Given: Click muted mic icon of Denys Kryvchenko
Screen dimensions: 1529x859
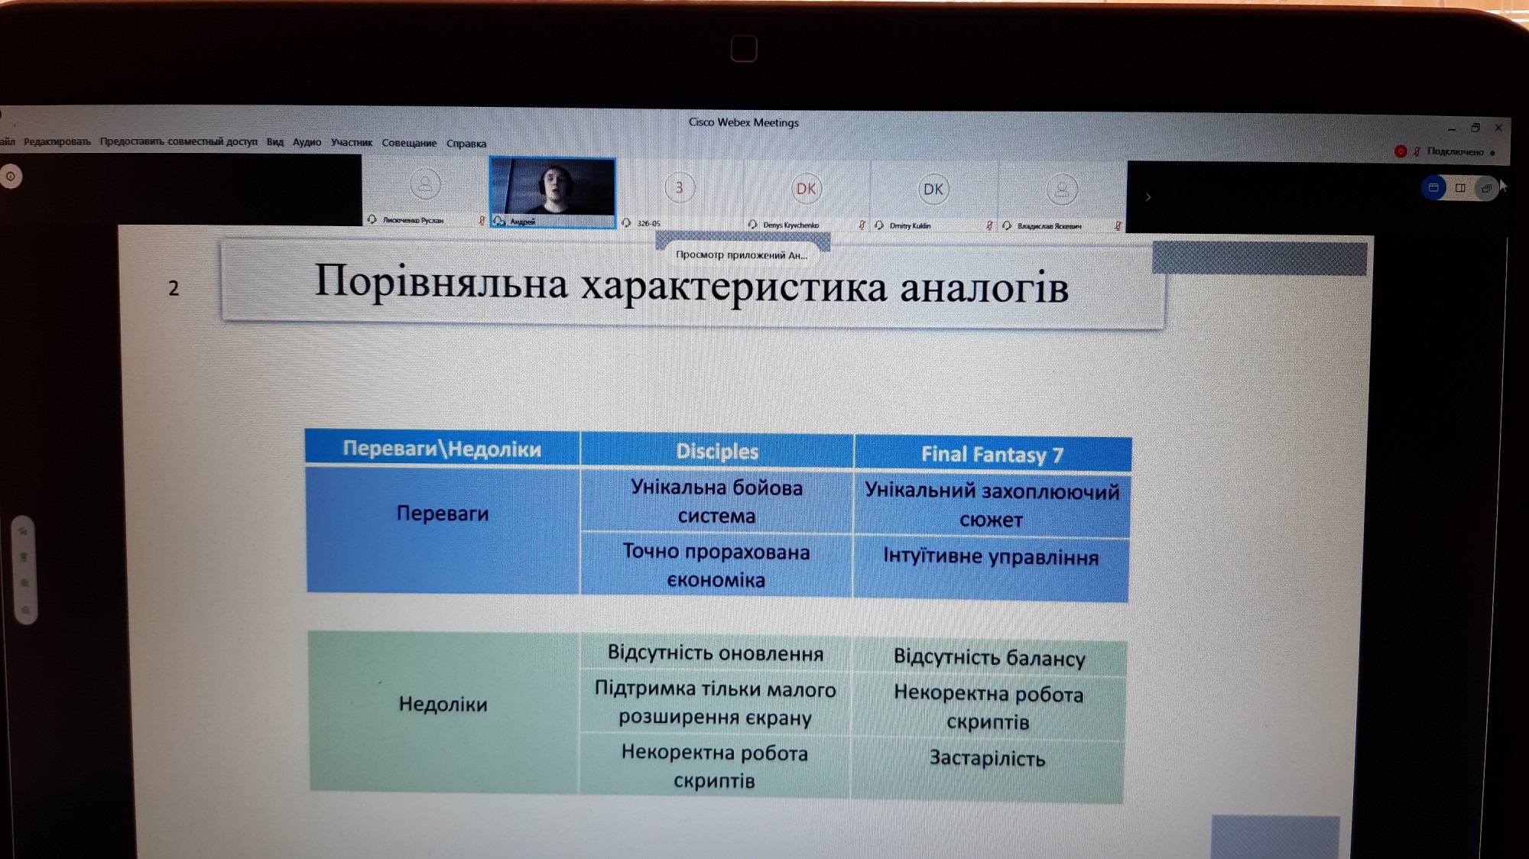Looking at the screenshot, I should pos(862,225).
